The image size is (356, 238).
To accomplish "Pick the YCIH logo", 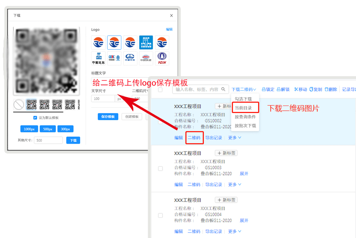I will [162, 58].
